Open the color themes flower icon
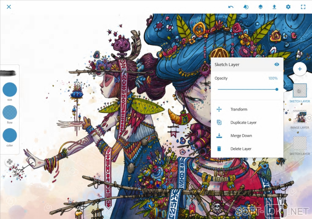Image resolution: width=312 pixels, height=219 pixels. pos(9,162)
